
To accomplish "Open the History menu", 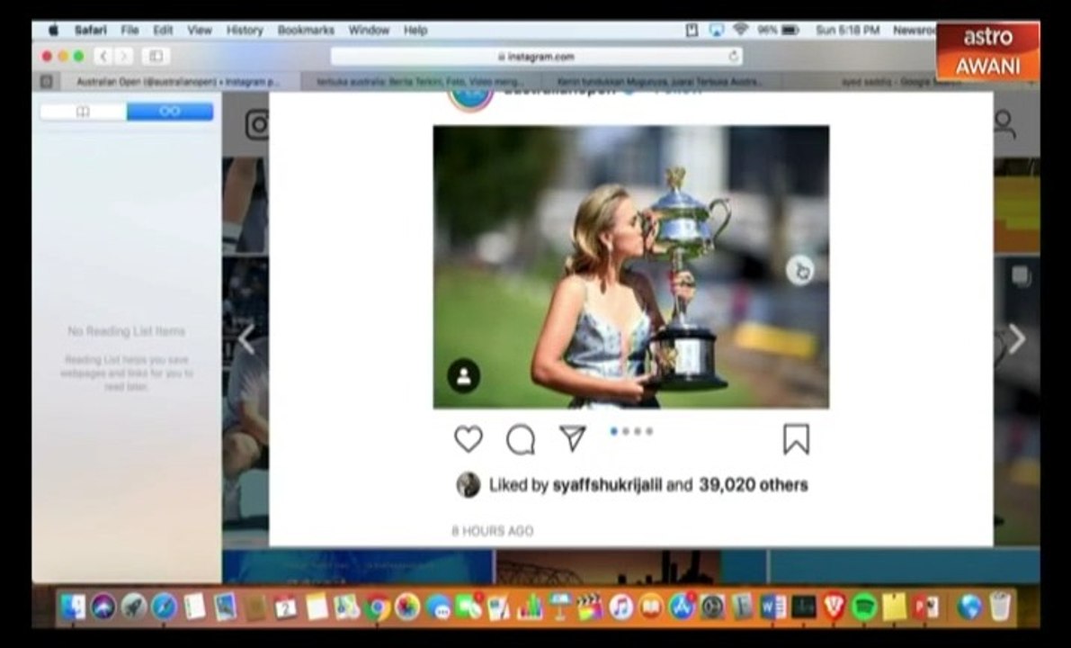I will (245, 30).
